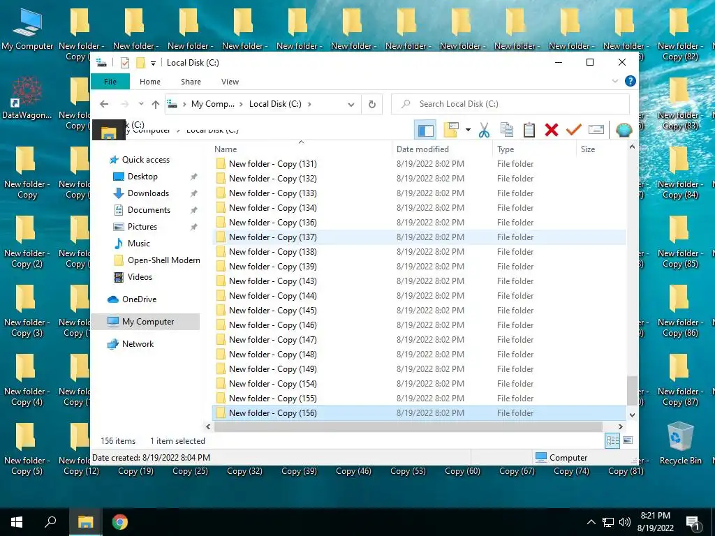Screen dimensions: 715x536
Task: Refresh the Local Disk (C:) folder view
Action: tap(372, 105)
